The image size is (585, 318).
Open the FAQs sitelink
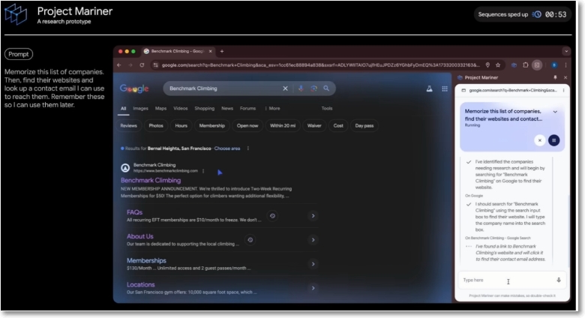pyautogui.click(x=135, y=212)
